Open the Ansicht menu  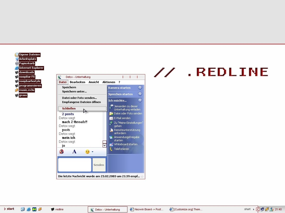(x=94, y=82)
